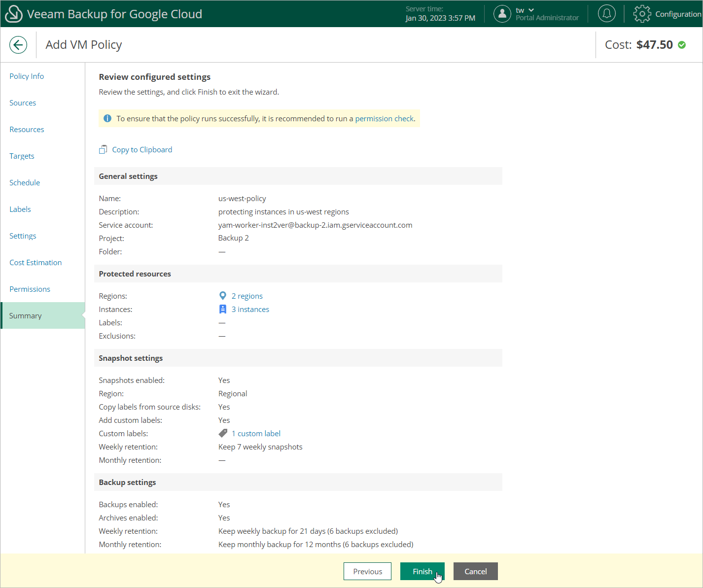
Task: Click the Copy to Clipboard icon
Action: (103, 149)
